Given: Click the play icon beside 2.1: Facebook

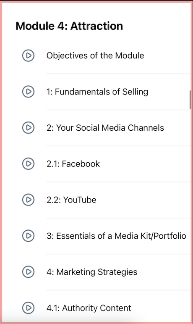Looking at the screenshot, I should (x=28, y=163).
